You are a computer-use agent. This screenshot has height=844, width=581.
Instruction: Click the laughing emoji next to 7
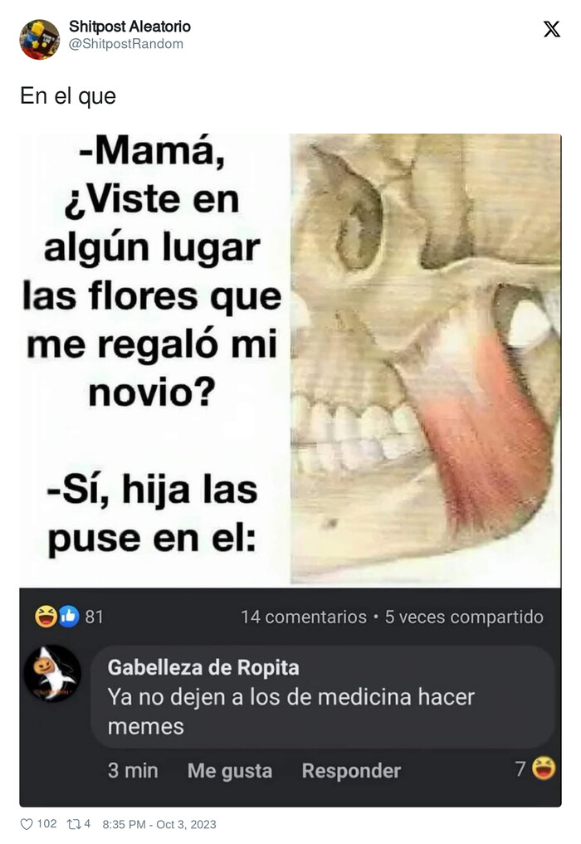pyautogui.click(x=544, y=768)
